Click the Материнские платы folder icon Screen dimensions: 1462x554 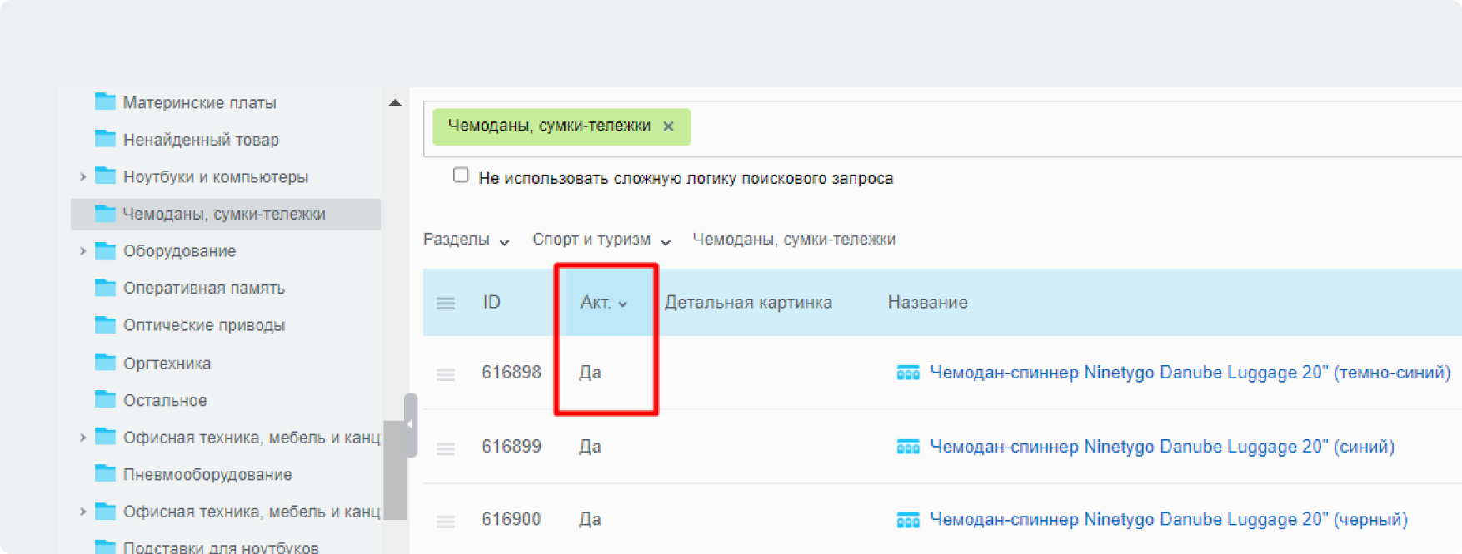pyautogui.click(x=105, y=101)
